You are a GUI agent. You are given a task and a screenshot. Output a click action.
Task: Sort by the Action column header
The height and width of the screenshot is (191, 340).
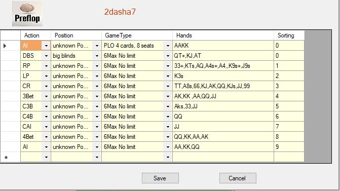click(36, 35)
